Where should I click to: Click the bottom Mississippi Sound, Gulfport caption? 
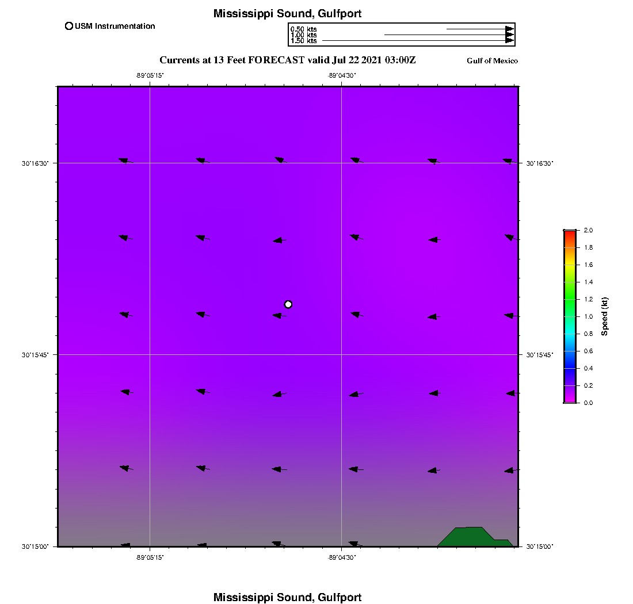(x=287, y=597)
